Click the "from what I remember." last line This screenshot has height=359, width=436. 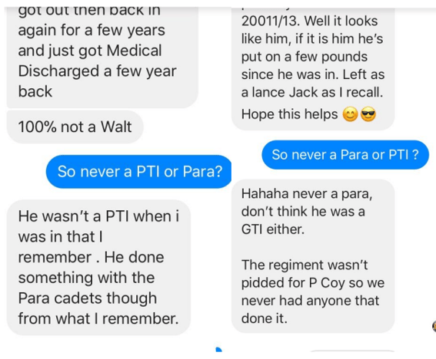pyautogui.click(x=98, y=318)
